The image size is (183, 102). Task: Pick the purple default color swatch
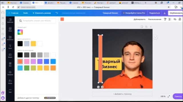40,61
